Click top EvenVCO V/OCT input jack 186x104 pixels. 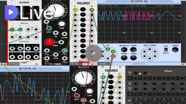point(49,28)
